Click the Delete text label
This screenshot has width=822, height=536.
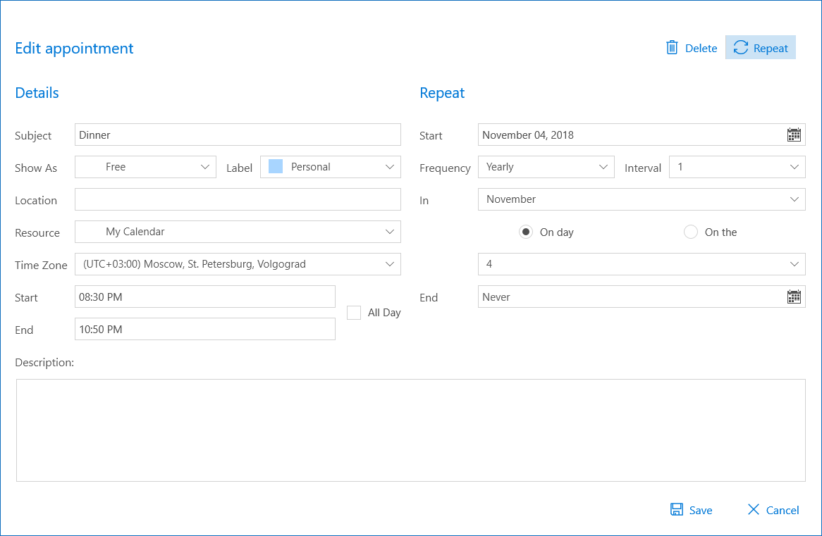point(701,48)
